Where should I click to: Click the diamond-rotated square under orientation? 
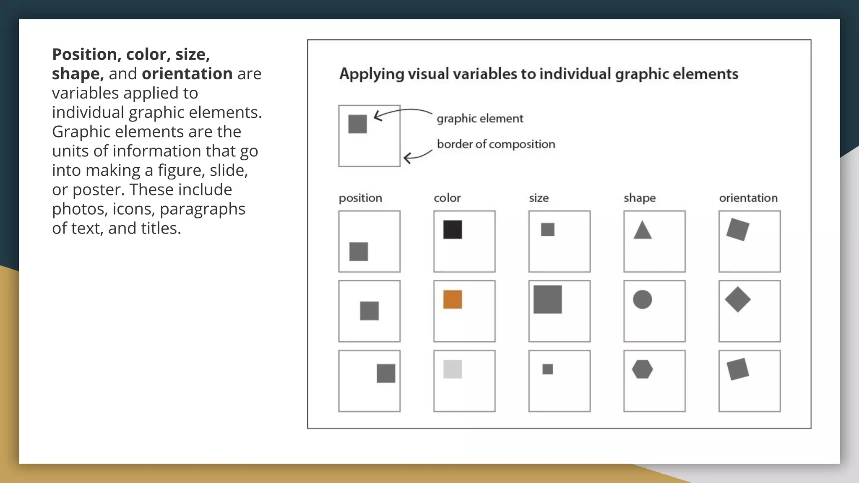coord(738,299)
